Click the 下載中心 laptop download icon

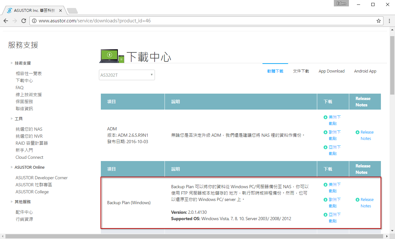click(x=112, y=56)
